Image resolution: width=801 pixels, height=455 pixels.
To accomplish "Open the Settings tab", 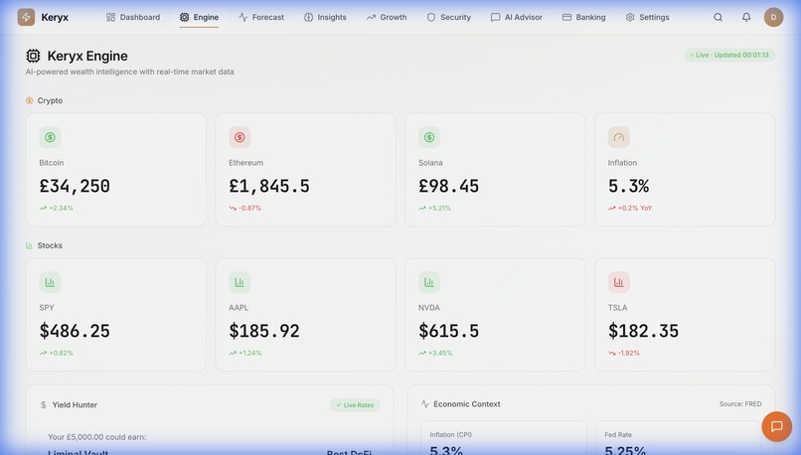I will 647,17.
